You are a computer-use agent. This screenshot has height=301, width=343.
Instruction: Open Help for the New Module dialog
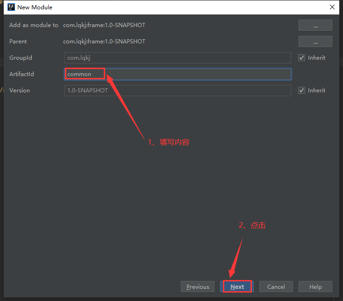[315, 287]
